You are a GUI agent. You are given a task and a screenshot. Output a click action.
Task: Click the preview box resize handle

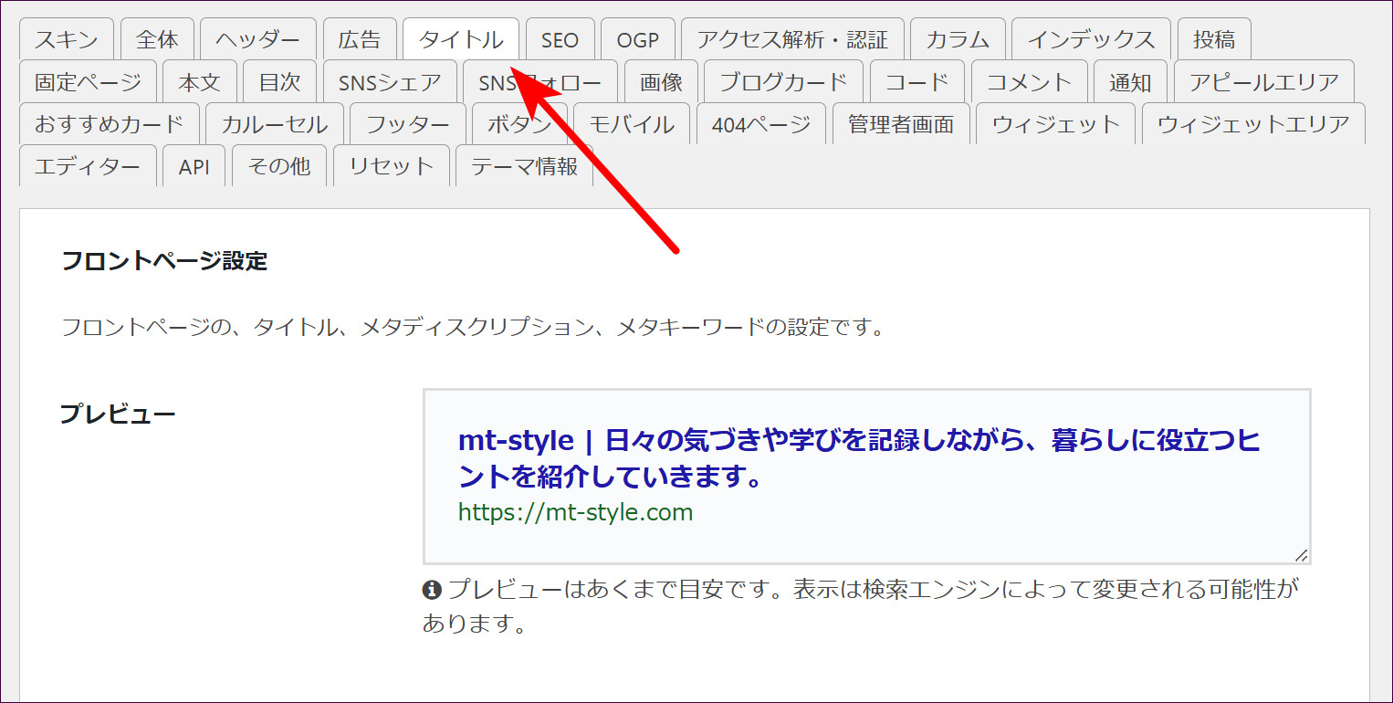pyautogui.click(x=1302, y=555)
